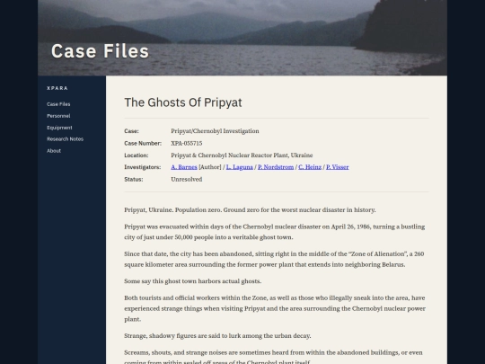Click the 'harbors actual ghosts' sentence
Screen dimensions: 485x364
pos(193,281)
